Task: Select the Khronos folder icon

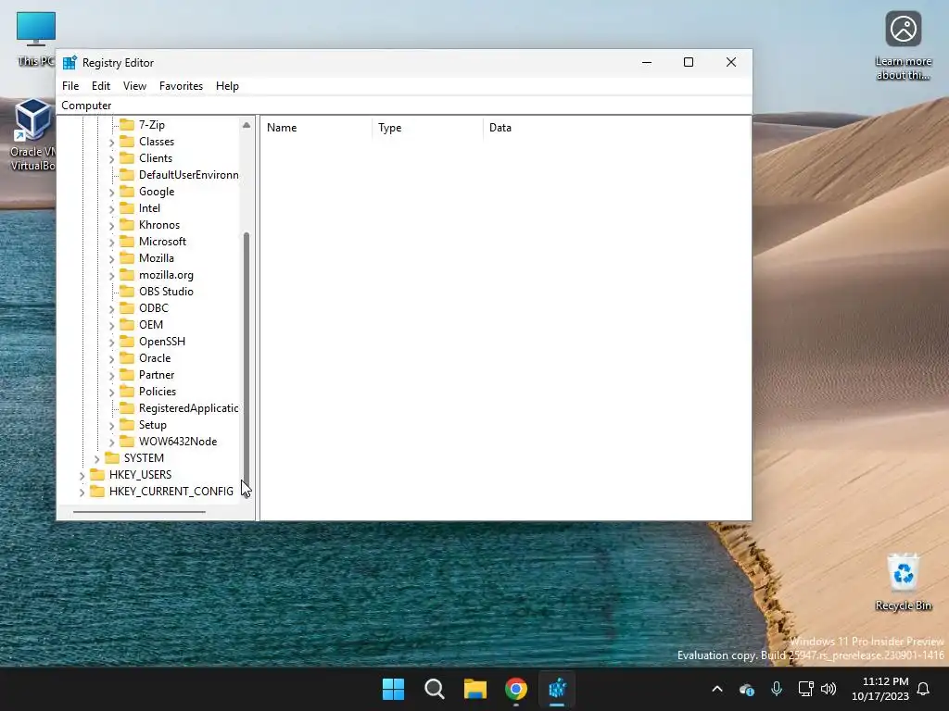Action: click(126, 225)
